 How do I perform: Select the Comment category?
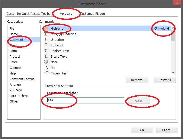pyautogui.click(x=24, y=40)
